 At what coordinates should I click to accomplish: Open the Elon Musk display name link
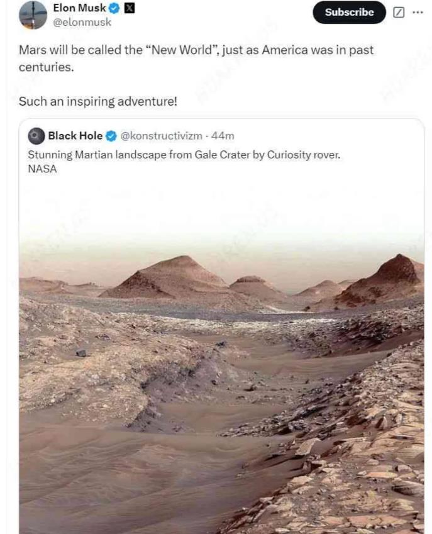click(79, 9)
